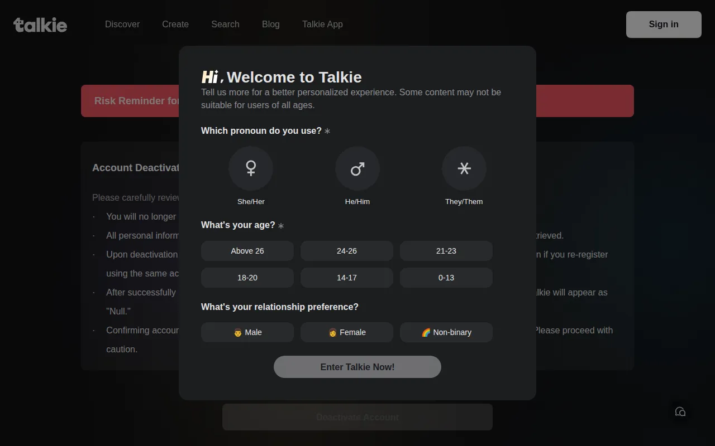The image size is (715, 446).
Task: Select the She/Her female symbol icon
Action: tap(251, 168)
